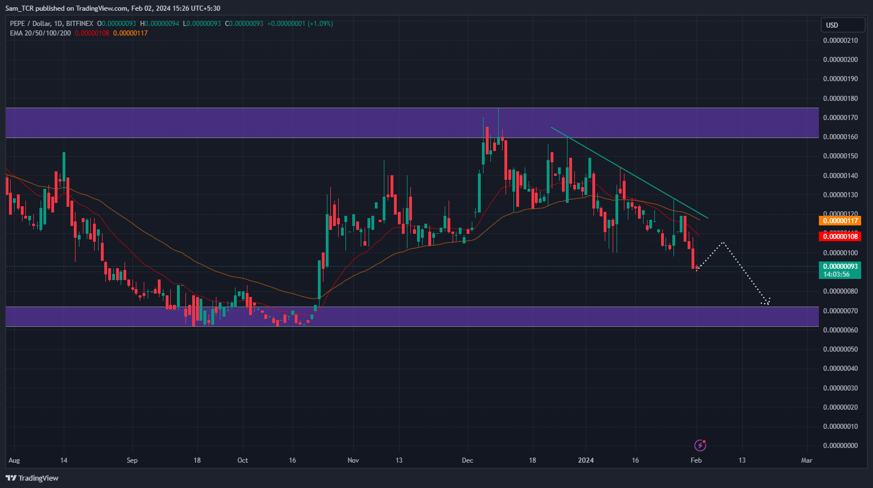Click the 0.00000100 price axis label
Viewport: 873px width, 488px height.
(x=840, y=253)
